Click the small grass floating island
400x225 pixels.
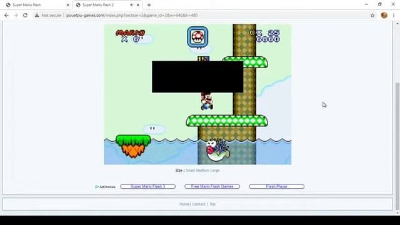[x=133, y=146]
